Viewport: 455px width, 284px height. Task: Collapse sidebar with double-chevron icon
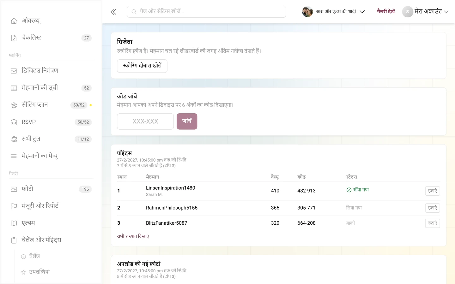click(113, 12)
